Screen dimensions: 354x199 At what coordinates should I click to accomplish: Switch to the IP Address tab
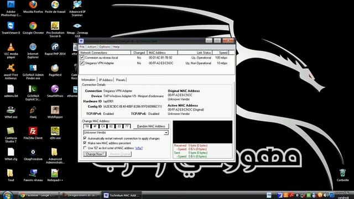click(x=106, y=80)
